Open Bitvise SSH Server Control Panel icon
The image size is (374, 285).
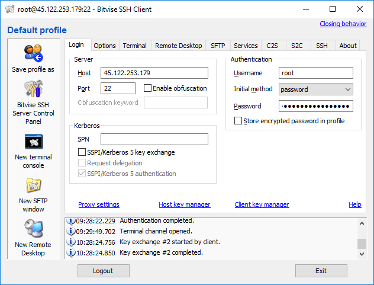(x=33, y=89)
